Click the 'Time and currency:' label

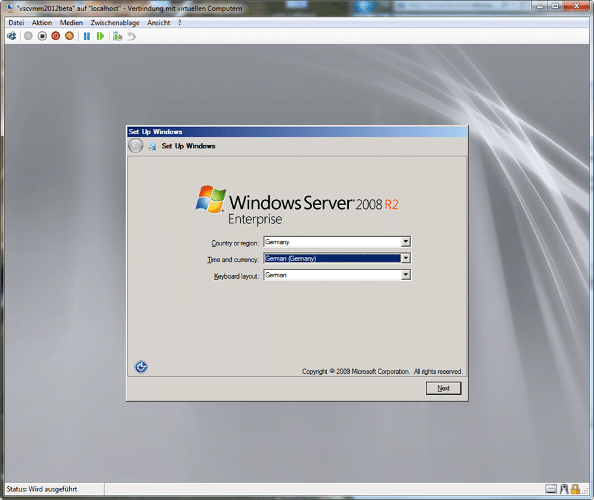(233, 260)
